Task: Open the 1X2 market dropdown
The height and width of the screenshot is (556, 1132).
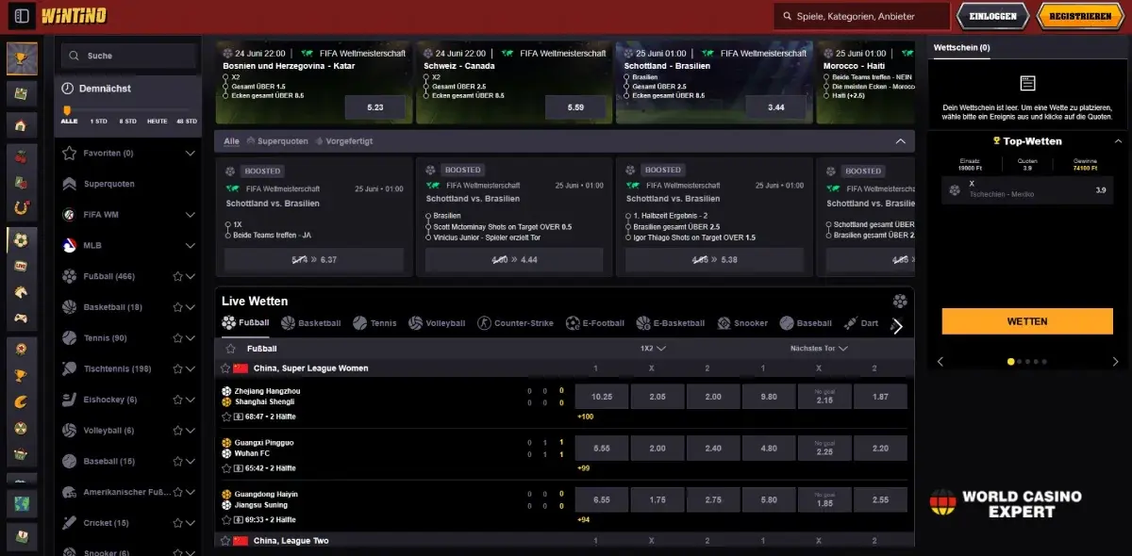Action: pyautogui.click(x=653, y=349)
